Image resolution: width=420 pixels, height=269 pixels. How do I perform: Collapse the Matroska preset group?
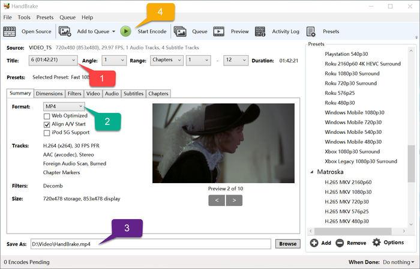312,172
